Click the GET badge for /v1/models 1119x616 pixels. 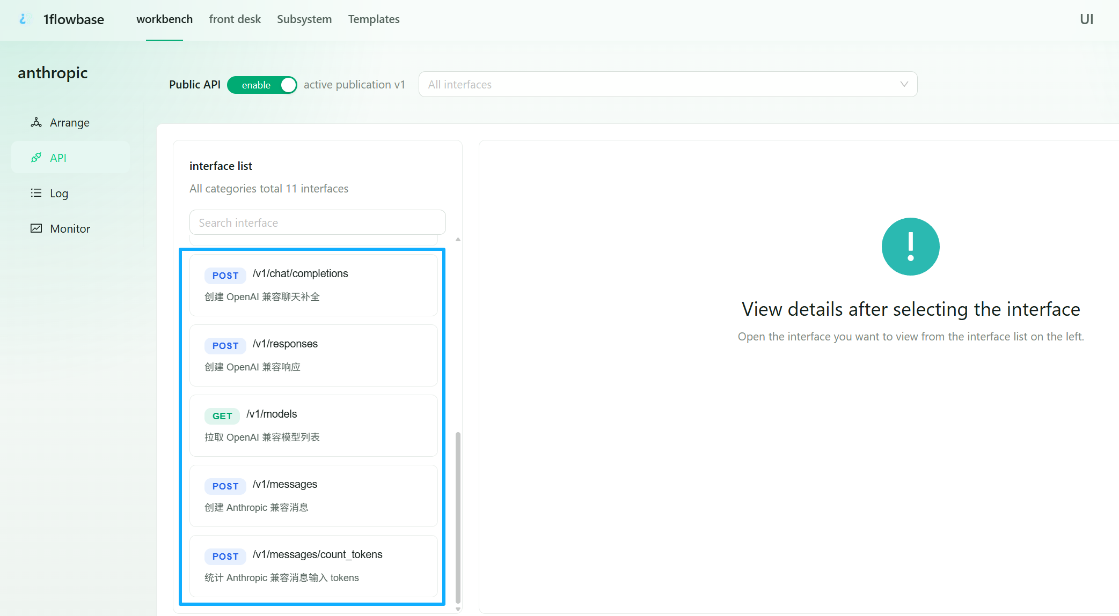tap(222, 416)
